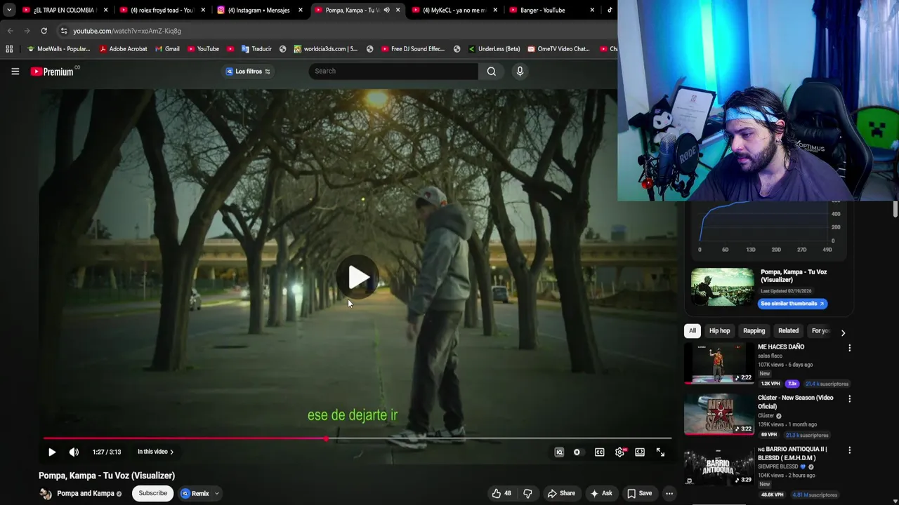Open the BARRIO ANTIOQUIA II thumbnail

718,466
